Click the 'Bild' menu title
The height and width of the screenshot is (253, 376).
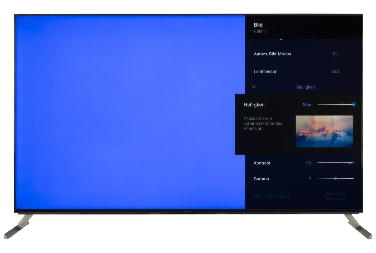coord(258,25)
